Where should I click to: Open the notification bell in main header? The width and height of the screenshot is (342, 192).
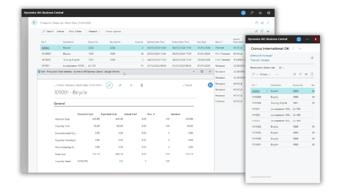(260, 13)
